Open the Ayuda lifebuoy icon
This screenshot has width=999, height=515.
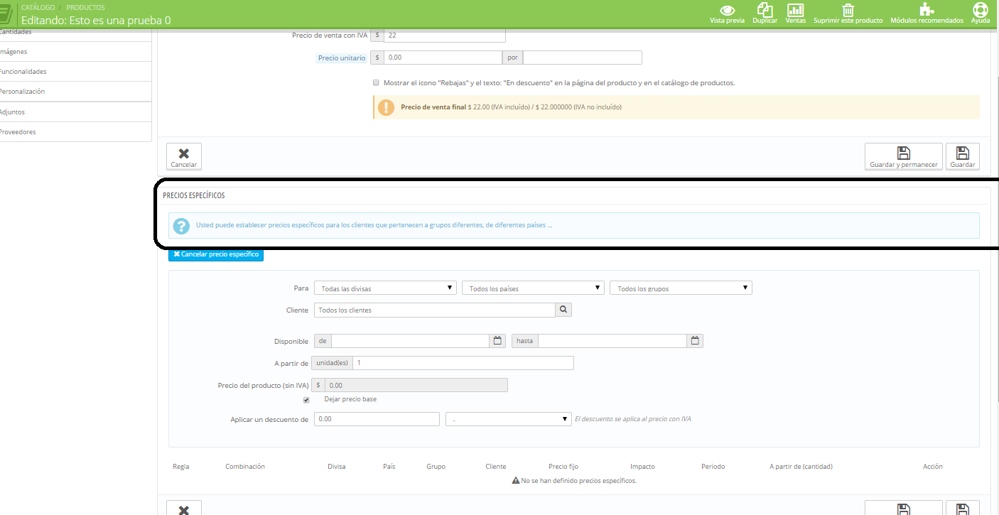coord(981,10)
